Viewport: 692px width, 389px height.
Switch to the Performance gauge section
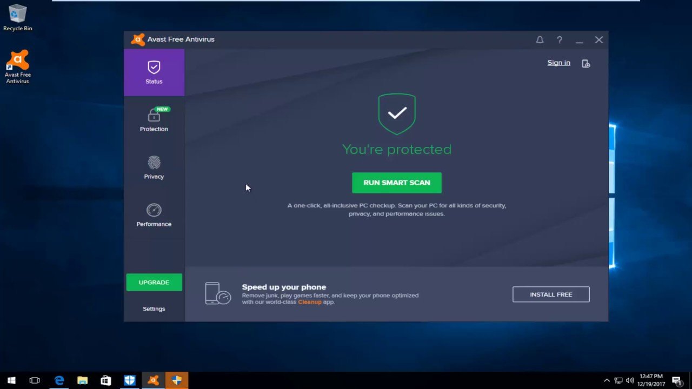(154, 215)
